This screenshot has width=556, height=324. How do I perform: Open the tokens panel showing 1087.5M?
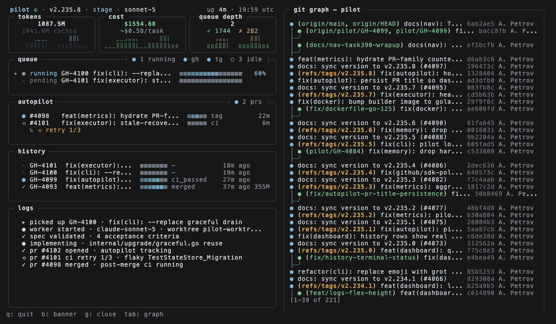pos(51,35)
